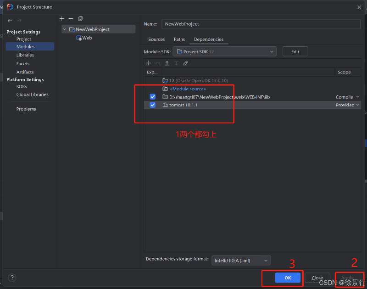367x289 pixels.
Task: Select the Web facet tree item
Action: (x=84, y=38)
